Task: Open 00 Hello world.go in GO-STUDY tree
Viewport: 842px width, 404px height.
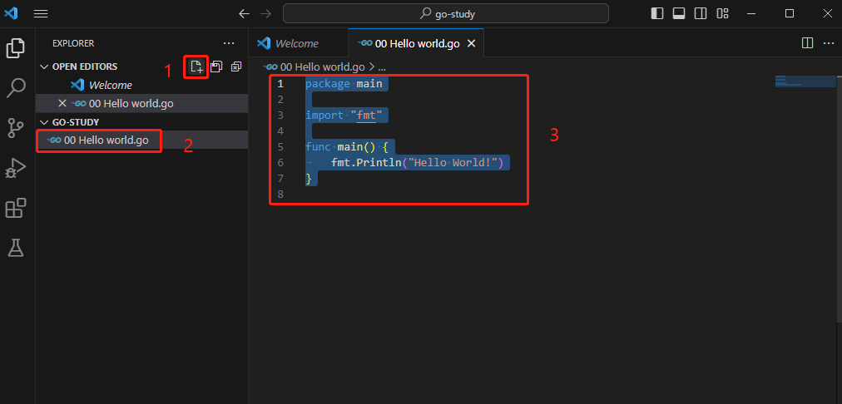Action: [x=141, y=140]
